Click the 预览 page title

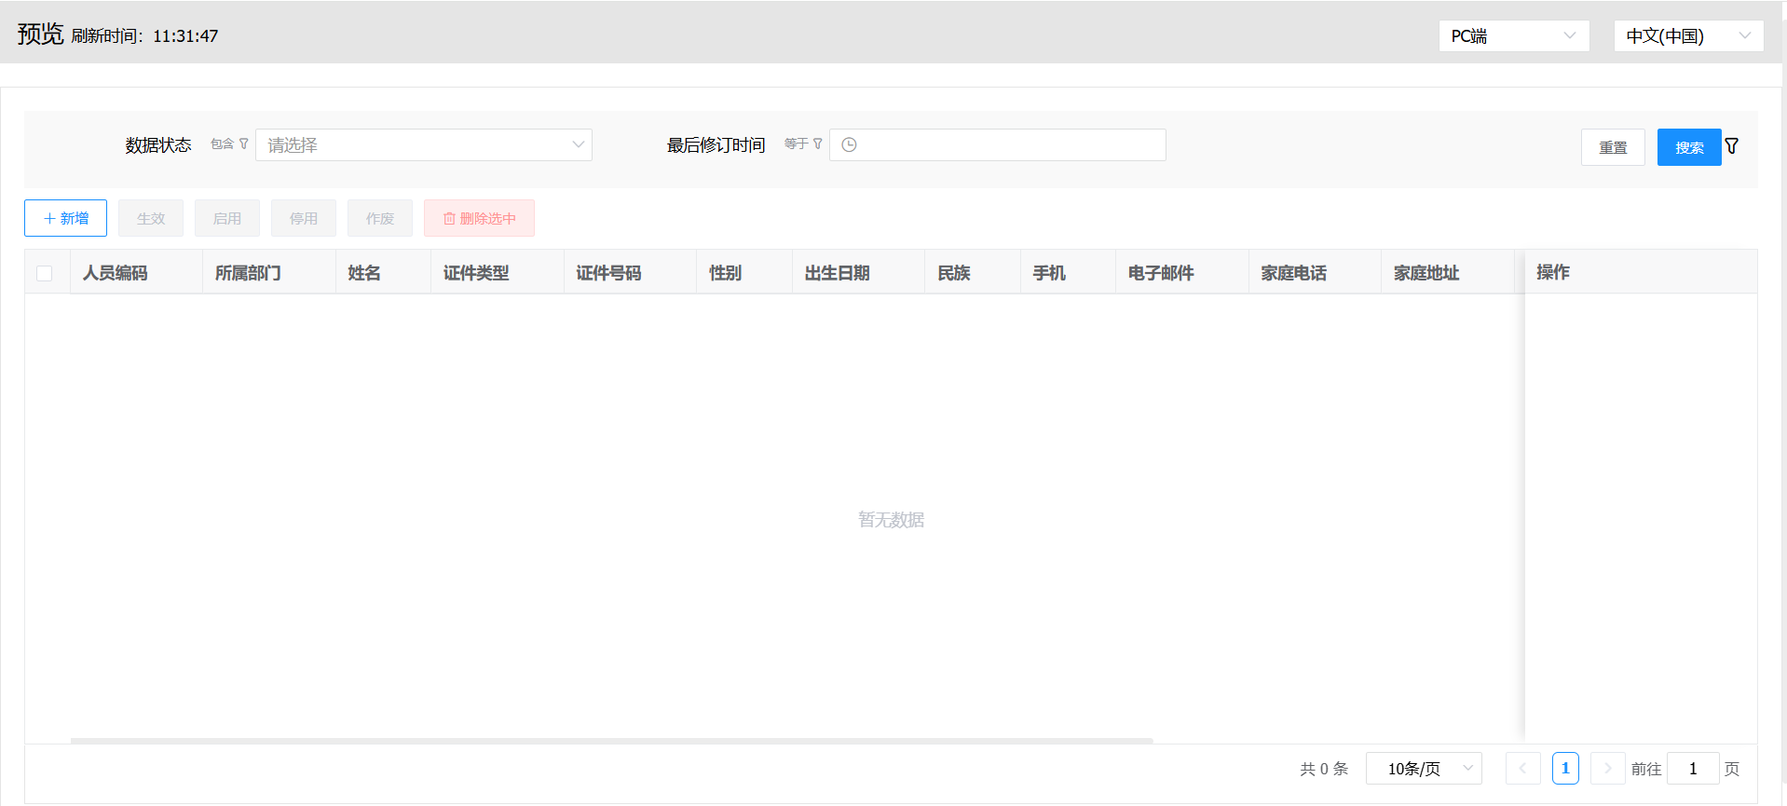(x=40, y=34)
